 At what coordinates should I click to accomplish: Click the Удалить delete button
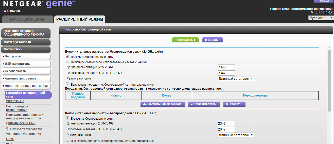234,104
